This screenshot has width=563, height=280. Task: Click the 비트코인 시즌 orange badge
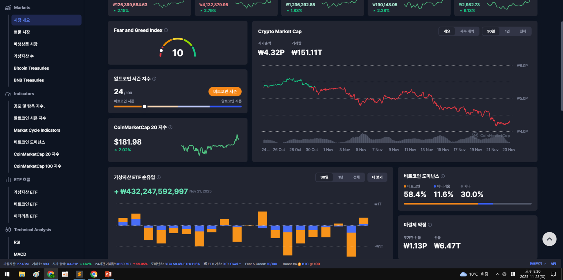pyautogui.click(x=225, y=92)
